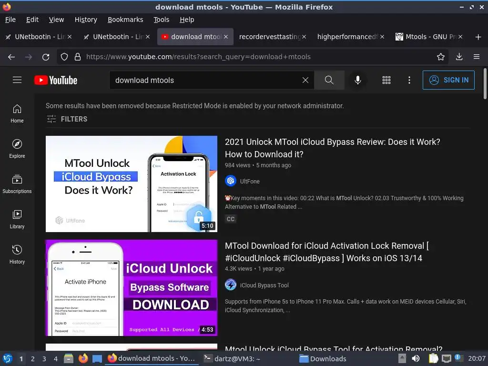Open the View menu
The image size is (488, 366).
pyautogui.click(x=56, y=20)
